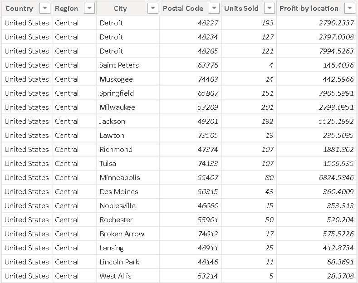This screenshot has width=358, height=283.
Task: Open the Postal Code filter dropdown
Action: tap(215, 8)
